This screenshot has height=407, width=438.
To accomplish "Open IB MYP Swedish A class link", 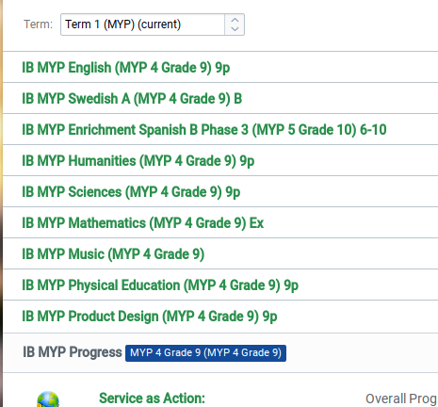I will tap(132, 99).
